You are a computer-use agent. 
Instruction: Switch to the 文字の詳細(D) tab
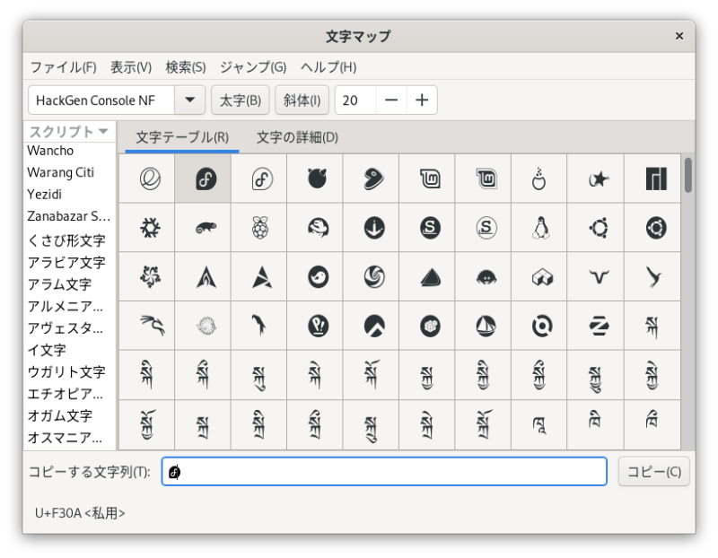tap(297, 137)
